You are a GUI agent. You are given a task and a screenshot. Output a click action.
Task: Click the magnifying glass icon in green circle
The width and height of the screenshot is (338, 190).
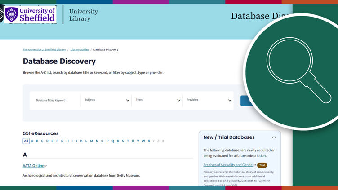pos(298,70)
